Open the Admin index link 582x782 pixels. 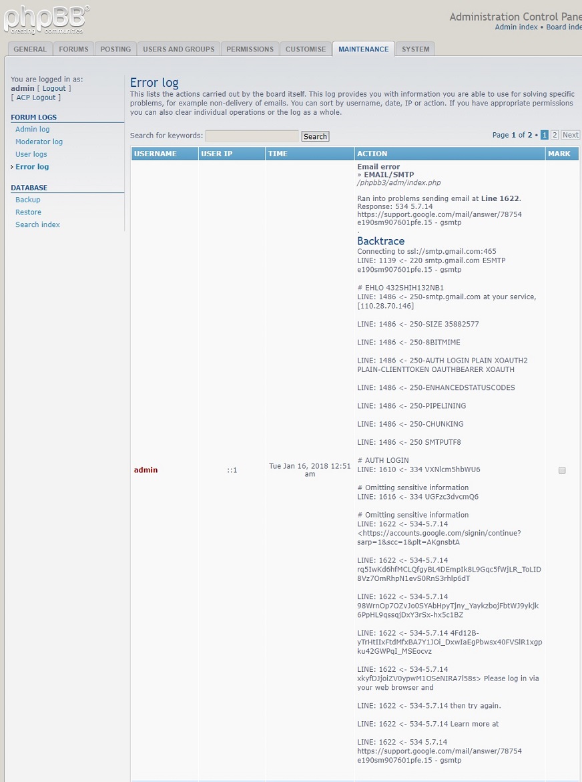tap(516, 27)
